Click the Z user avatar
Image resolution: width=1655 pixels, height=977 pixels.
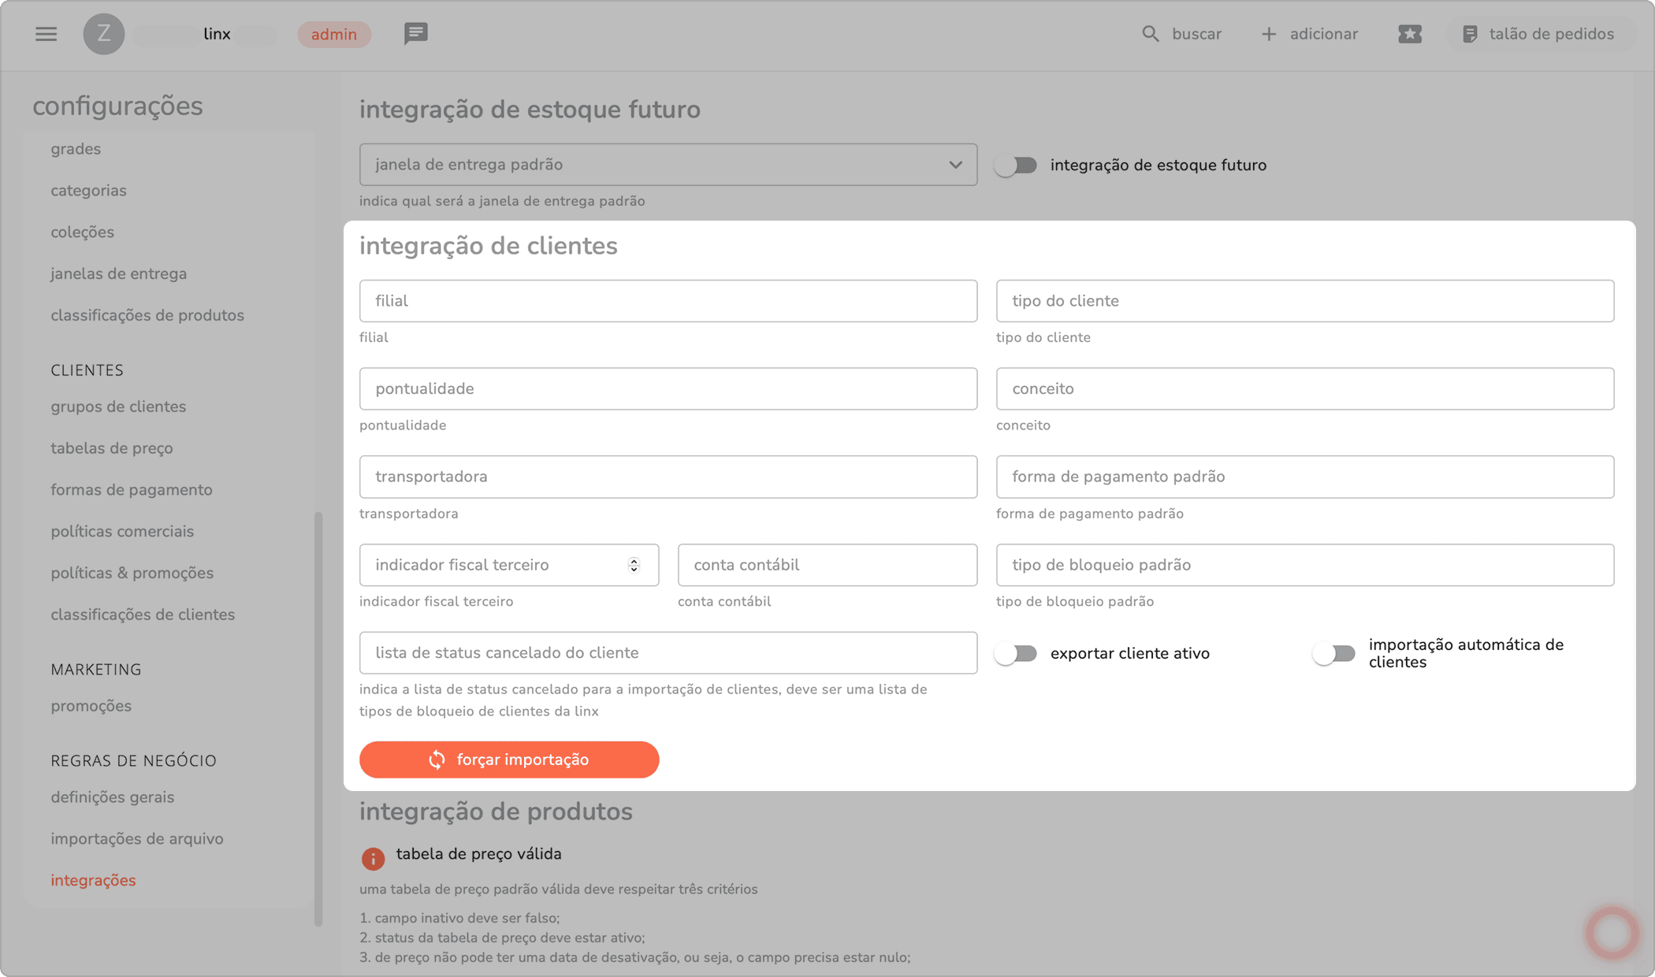coord(103,34)
